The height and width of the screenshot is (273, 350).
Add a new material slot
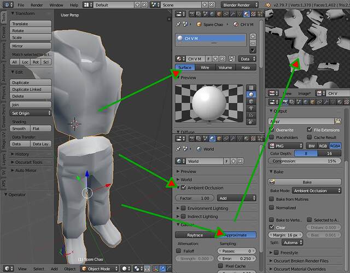click(x=253, y=37)
